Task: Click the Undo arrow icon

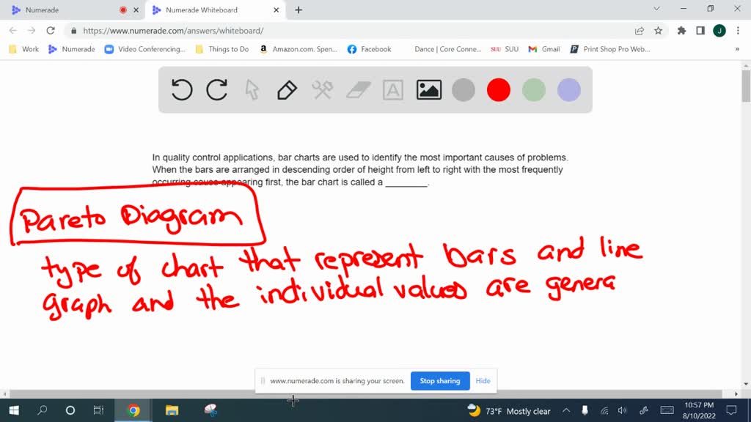Action: point(182,89)
